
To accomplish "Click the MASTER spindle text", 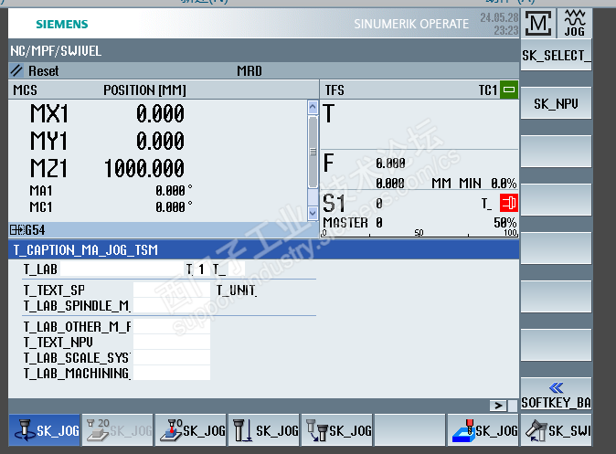I will coord(345,223).
